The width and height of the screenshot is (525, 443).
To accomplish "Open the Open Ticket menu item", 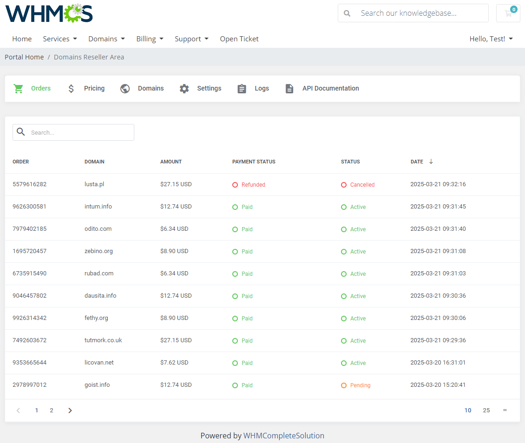I will [239, 39].
